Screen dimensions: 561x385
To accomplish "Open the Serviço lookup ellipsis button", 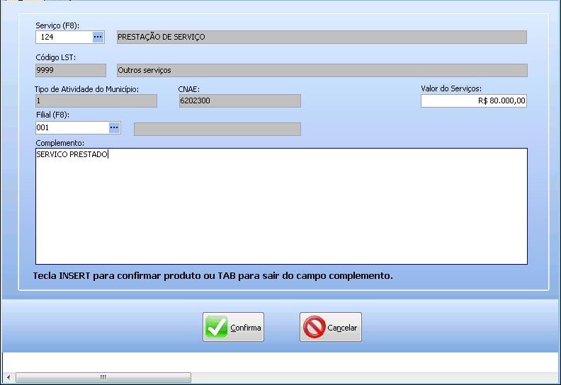I will [98, 37].
